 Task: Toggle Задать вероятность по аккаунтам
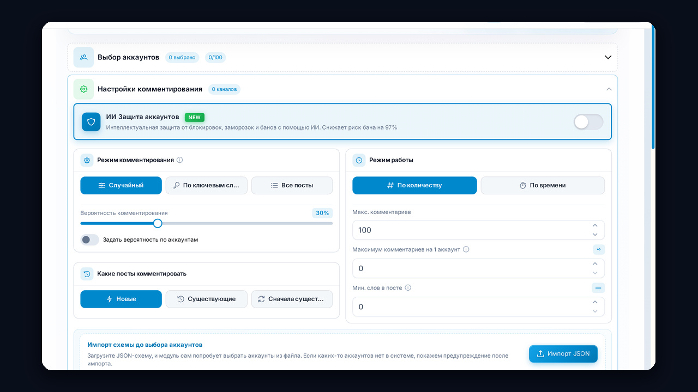90,240
